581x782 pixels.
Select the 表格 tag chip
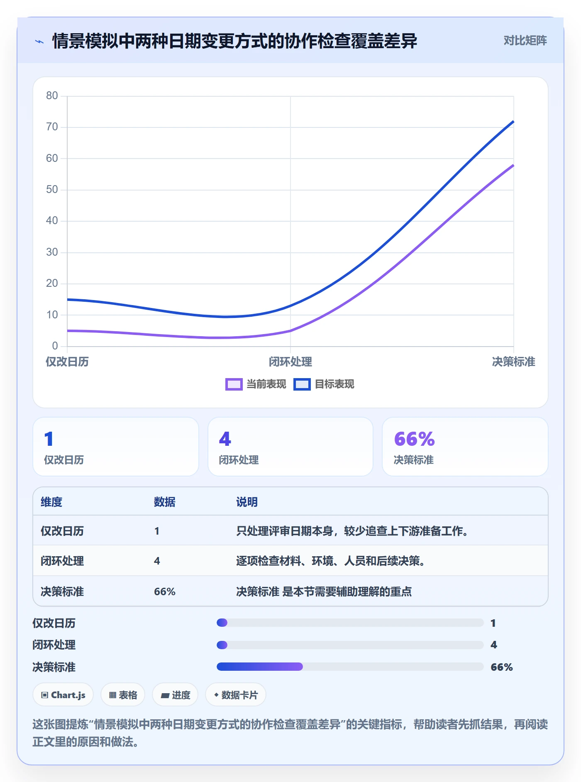(x=123, y=695)
